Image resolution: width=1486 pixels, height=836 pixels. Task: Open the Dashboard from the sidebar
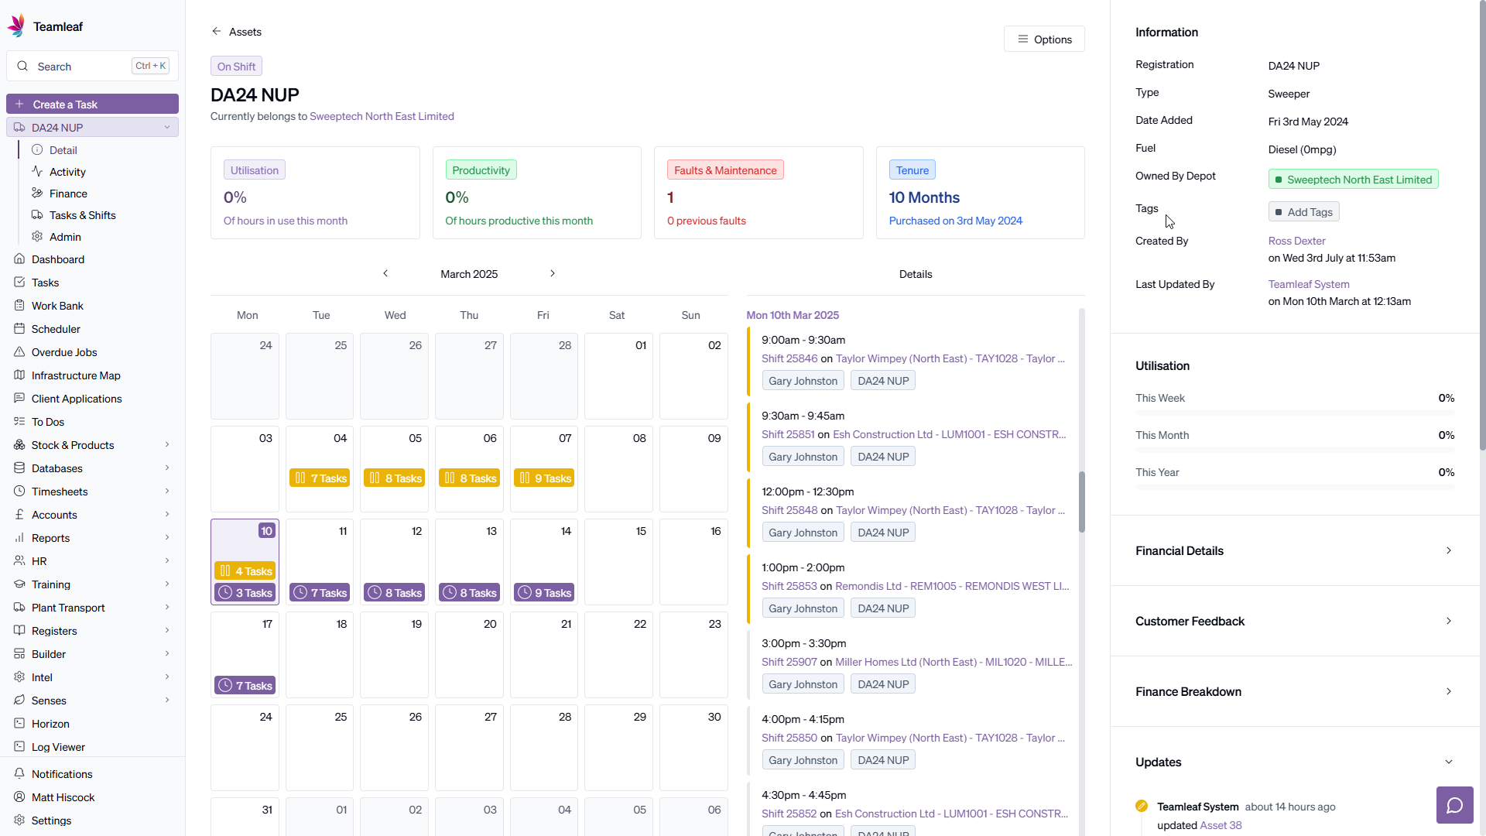(59, 259)
